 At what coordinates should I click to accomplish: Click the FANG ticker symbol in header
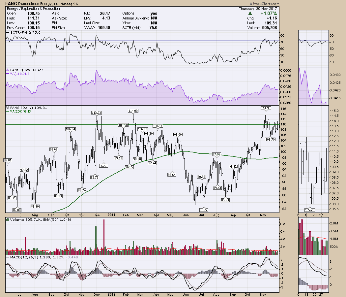(x=11, y=4)
